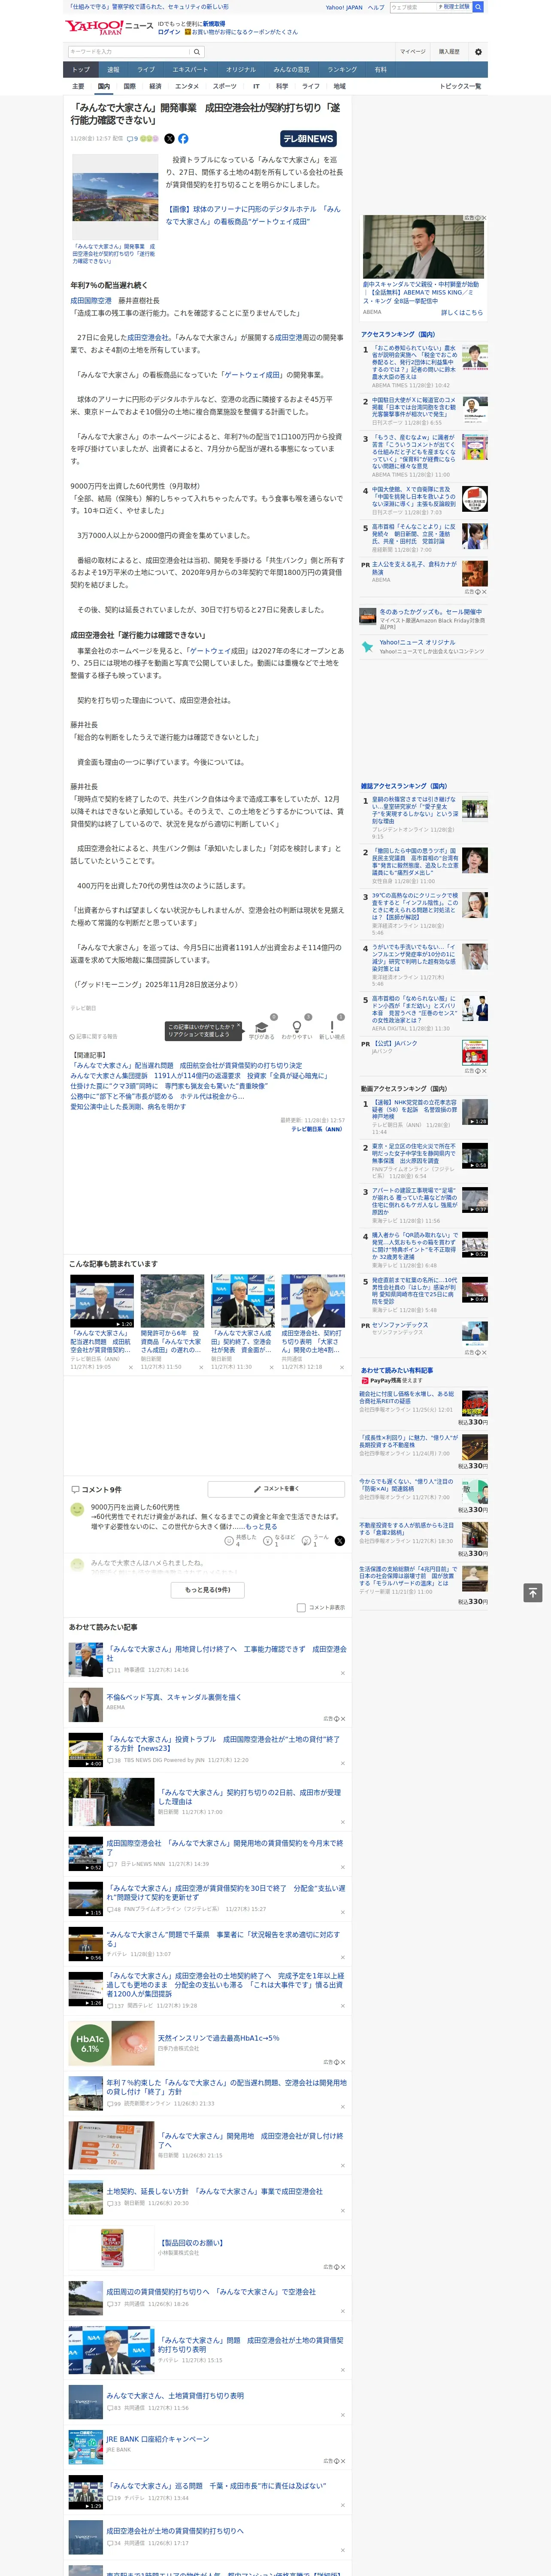This screenshot has width=551, height=2576.
Task: Open the ランキング navigation tab
Action: click(342, 70)
